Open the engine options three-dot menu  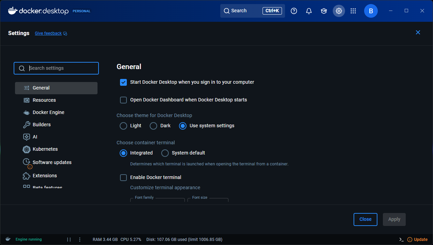tap(80, 239)
